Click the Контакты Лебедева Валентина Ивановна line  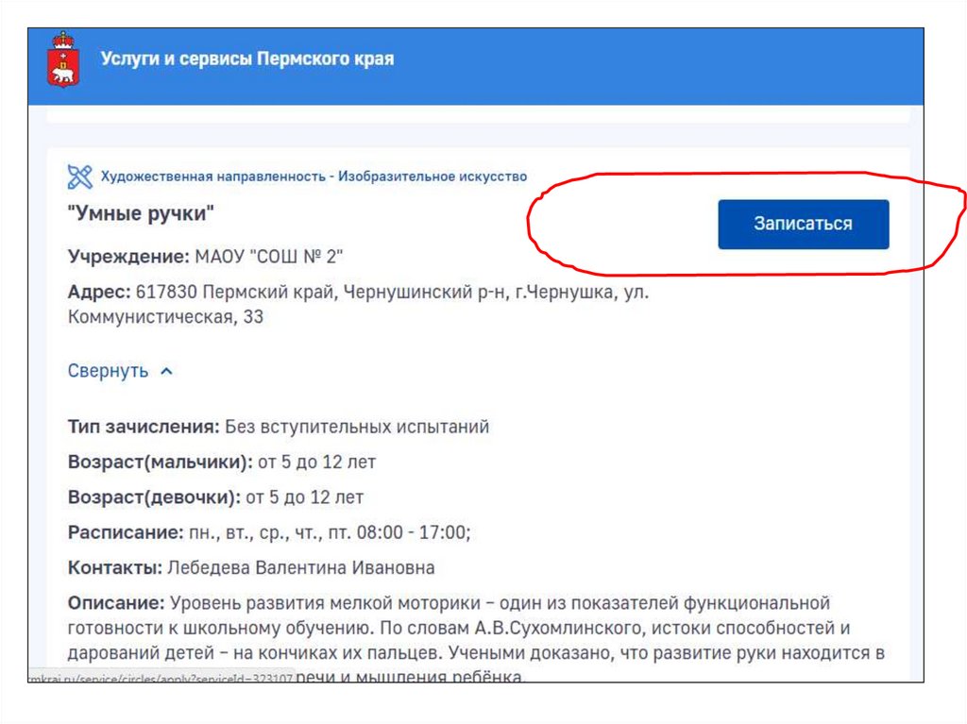pyautogui.click(x=251, y=567)
